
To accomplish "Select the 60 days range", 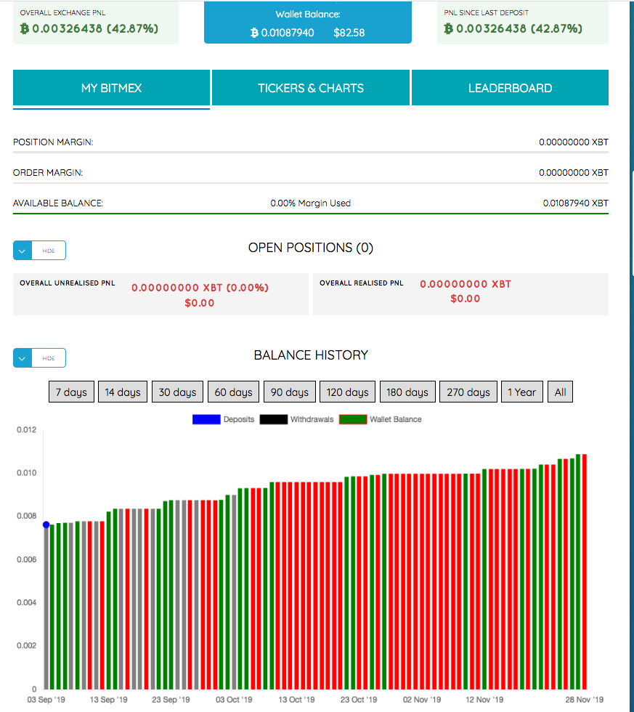I will click(233, 392).
